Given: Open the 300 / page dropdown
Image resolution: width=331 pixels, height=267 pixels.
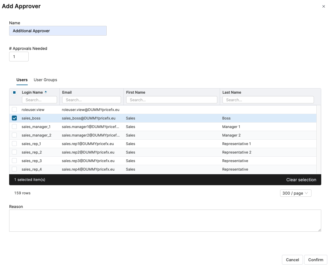Looking at the screenshot, I should pos(295,193).
